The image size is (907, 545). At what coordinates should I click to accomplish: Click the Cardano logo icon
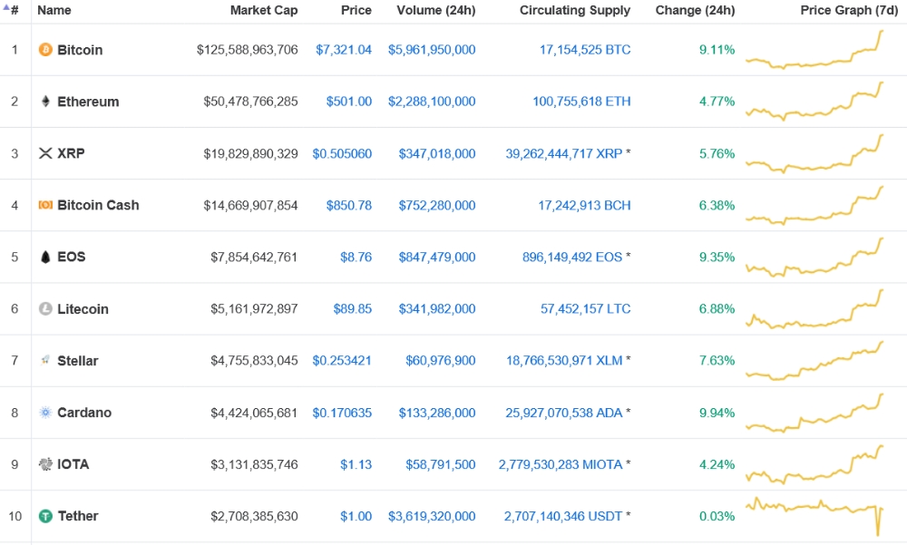[45, 413]
